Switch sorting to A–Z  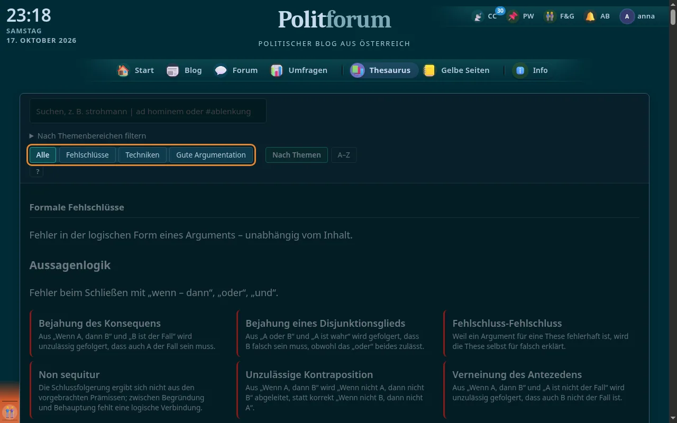(344, 155)
